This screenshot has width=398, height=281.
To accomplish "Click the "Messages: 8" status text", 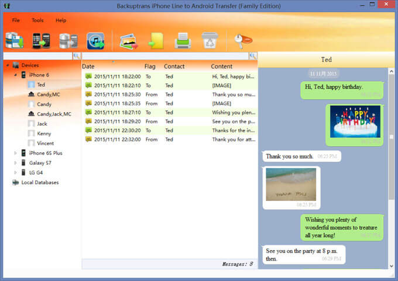I will 237,264.
